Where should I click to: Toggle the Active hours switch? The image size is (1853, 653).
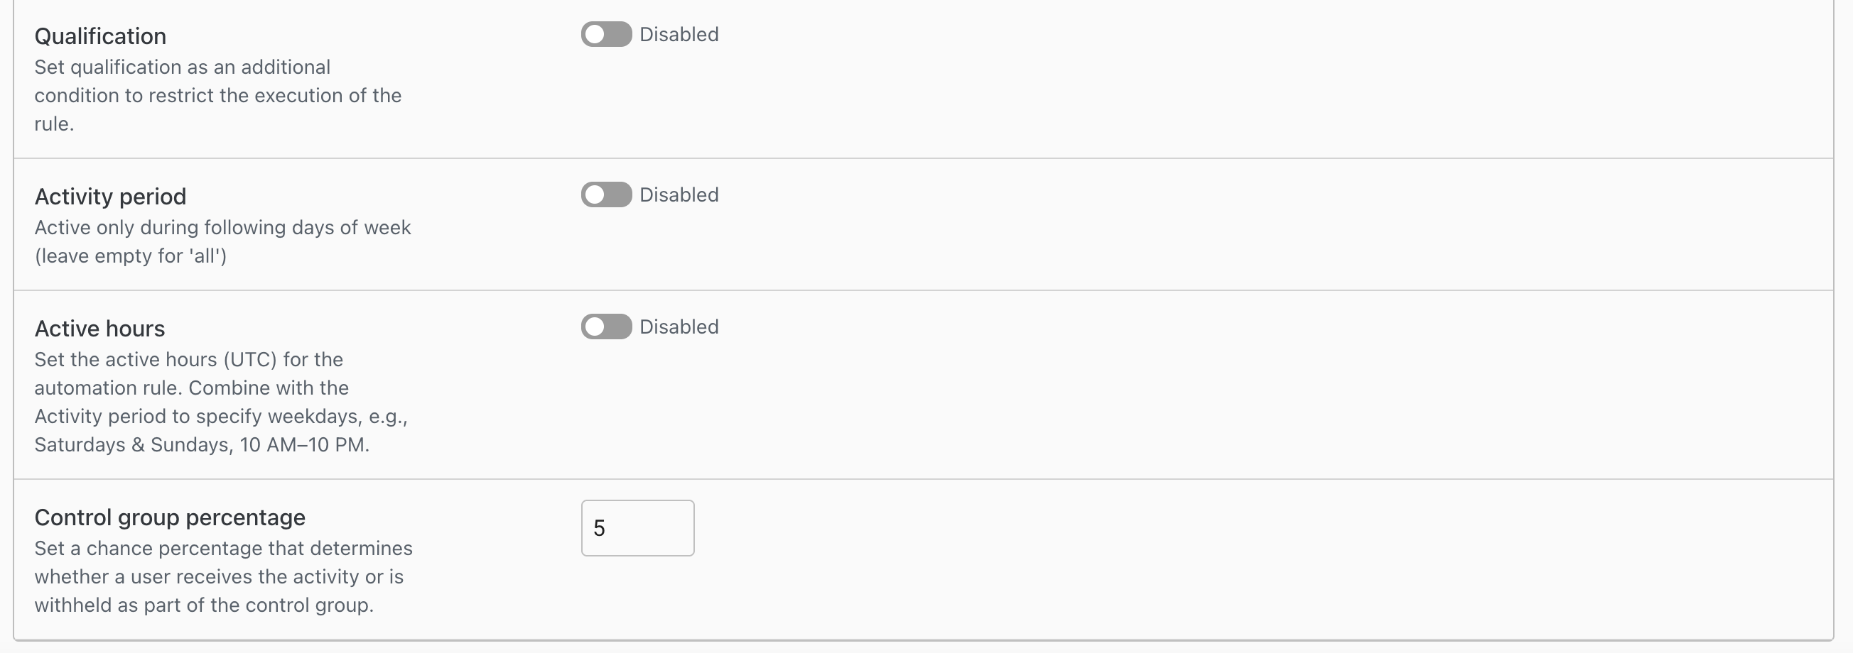605,327
